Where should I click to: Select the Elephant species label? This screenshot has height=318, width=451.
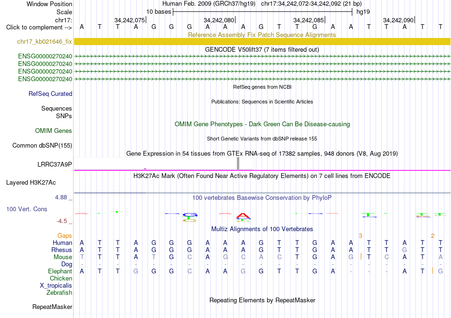coord(60,271)
